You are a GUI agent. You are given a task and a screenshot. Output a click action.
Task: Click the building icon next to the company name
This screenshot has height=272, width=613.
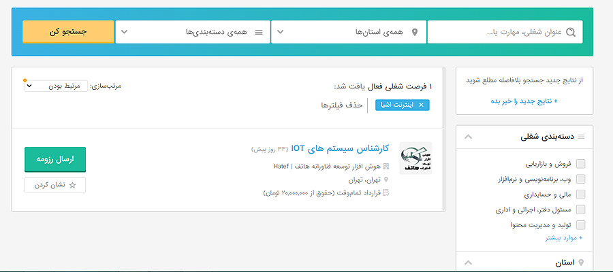click(x=387, y=166)
